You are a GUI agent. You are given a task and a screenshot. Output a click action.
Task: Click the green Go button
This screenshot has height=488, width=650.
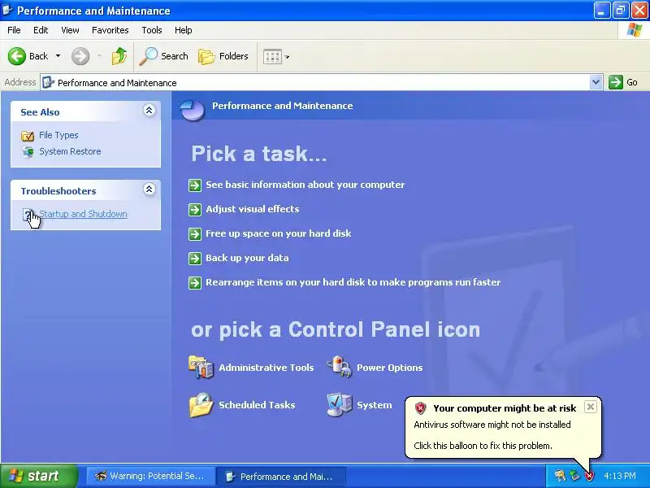pyautogui.click(x=623, y=82)
